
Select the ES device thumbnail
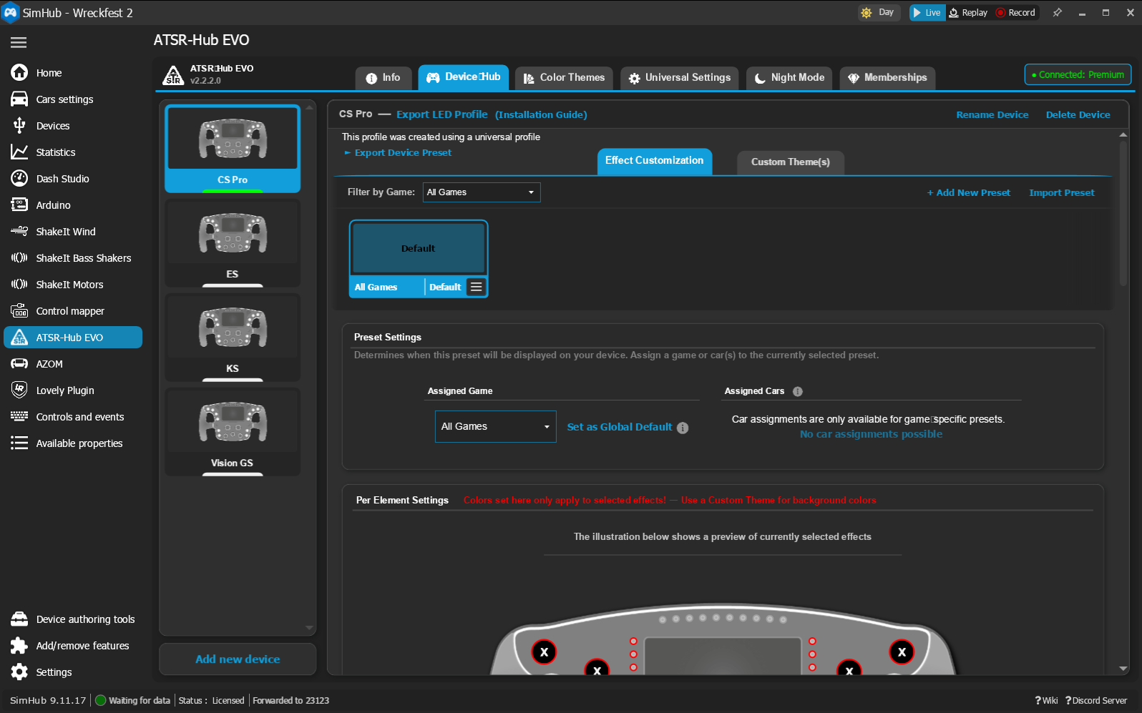[x=233, y=243]
